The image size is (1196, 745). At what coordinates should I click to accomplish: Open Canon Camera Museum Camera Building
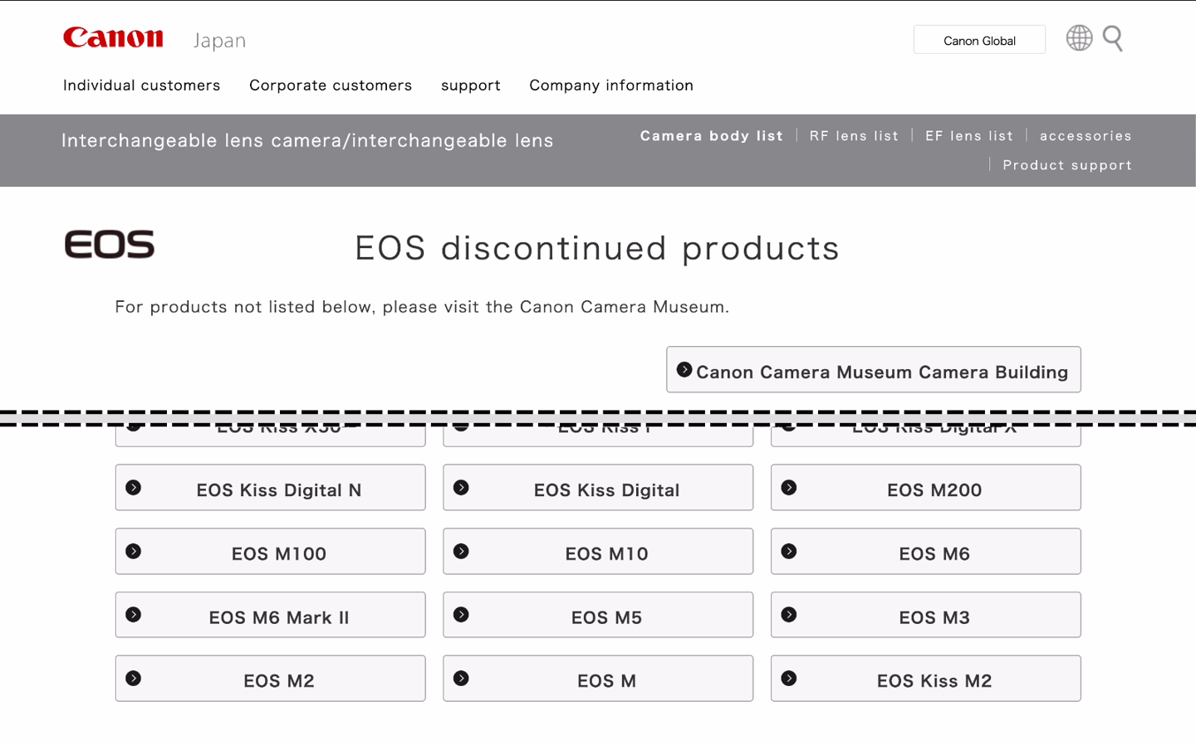(x=873, y=371)
